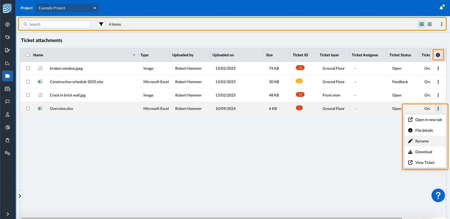Sort by the Uploaded on column header
This screenshot has width=450, height=219.
tap(223, 55)
